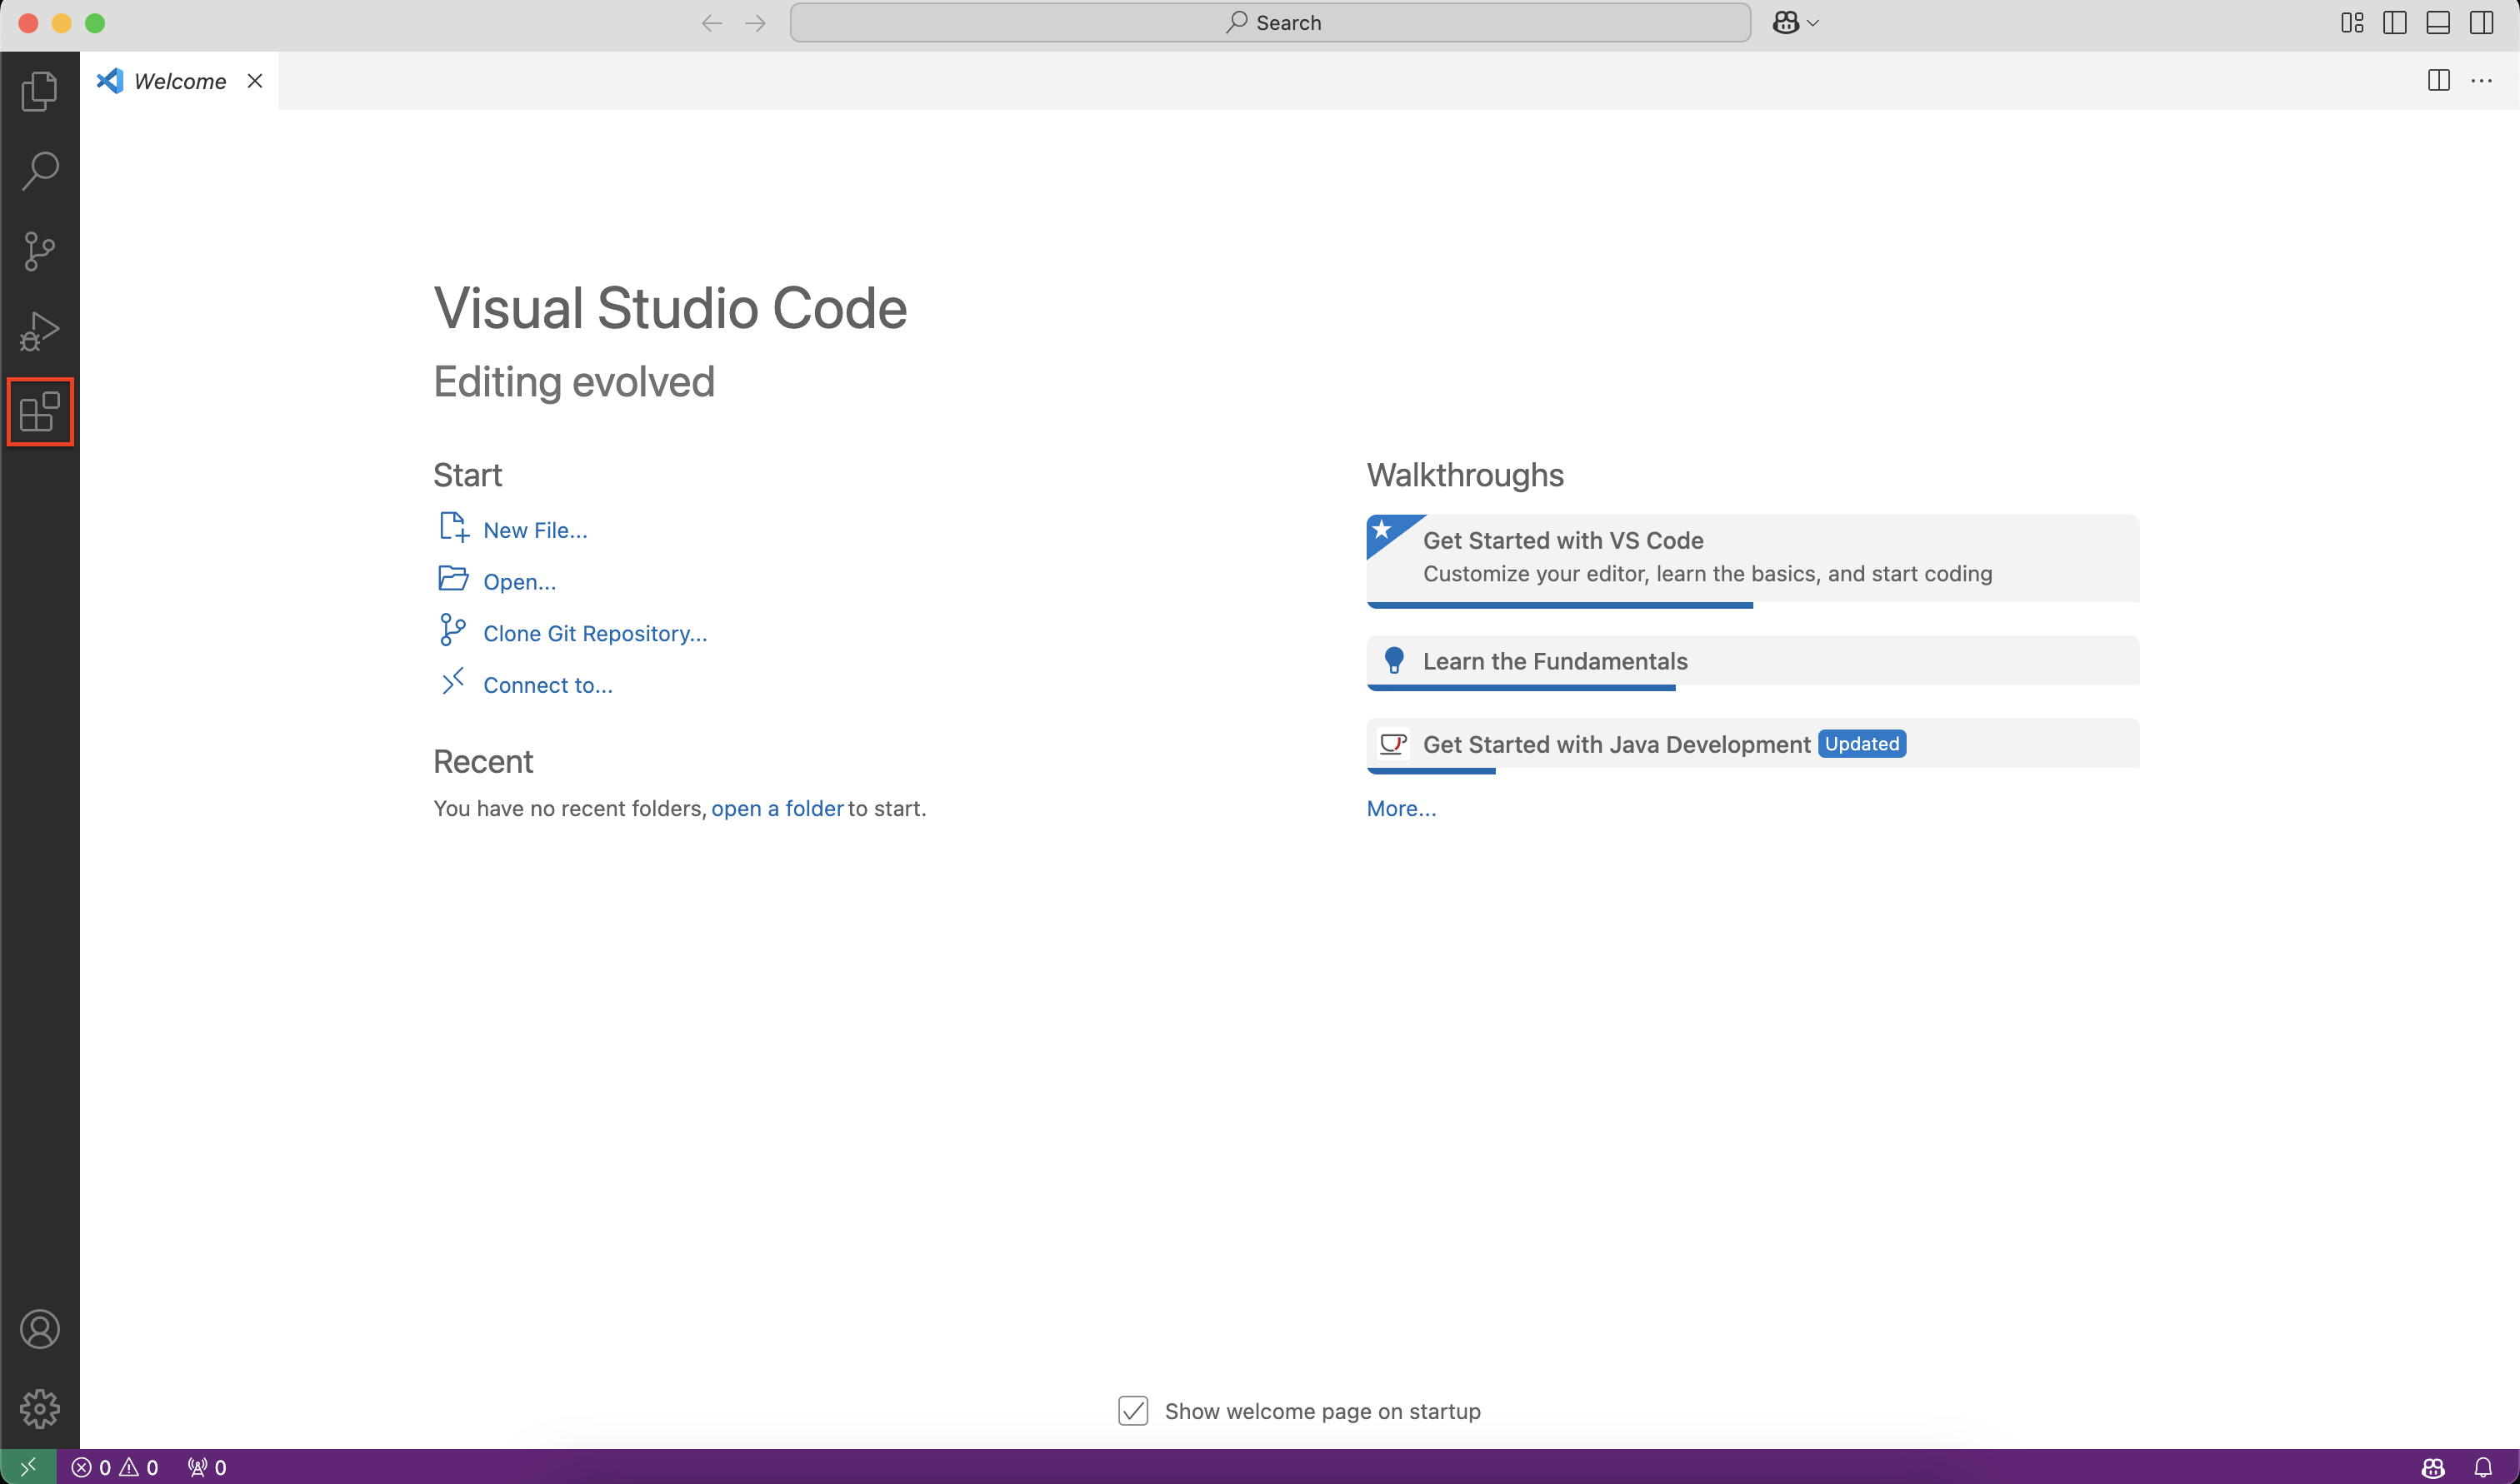This screenshot has height=1484, width=2520.
Task: Toggle the secondary side bar visibility
Action: coord(2481,23)
